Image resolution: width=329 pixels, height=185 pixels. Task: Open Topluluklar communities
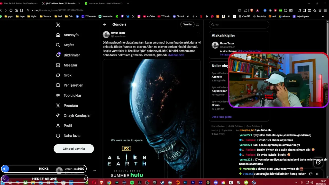click(69, 95)
